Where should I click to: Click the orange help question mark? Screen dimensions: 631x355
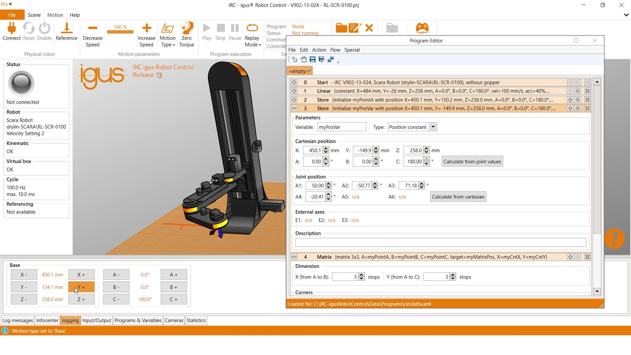(614, 239)
